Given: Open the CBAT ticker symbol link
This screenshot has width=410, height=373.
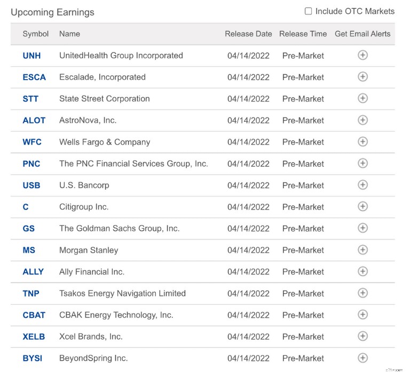Looking at the screenshot, I should [34, 315].
